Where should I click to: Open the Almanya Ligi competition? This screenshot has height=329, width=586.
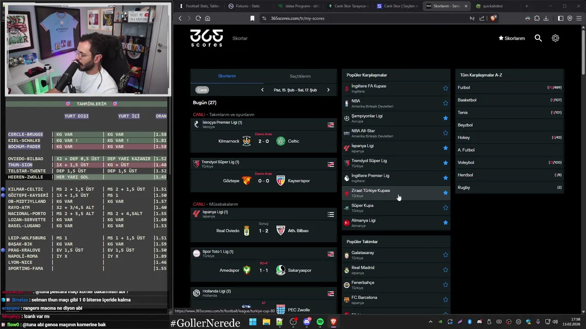click(396, 223)
